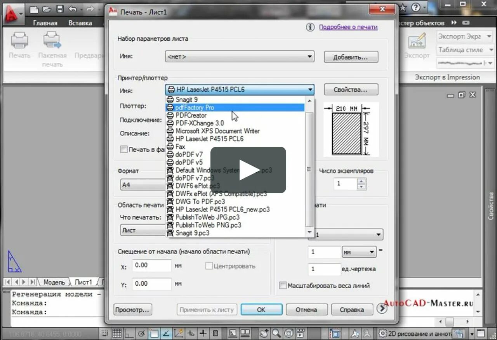
Task: Toggle Dynamic UCS in the status bar
Action: [x=179, y=333]
